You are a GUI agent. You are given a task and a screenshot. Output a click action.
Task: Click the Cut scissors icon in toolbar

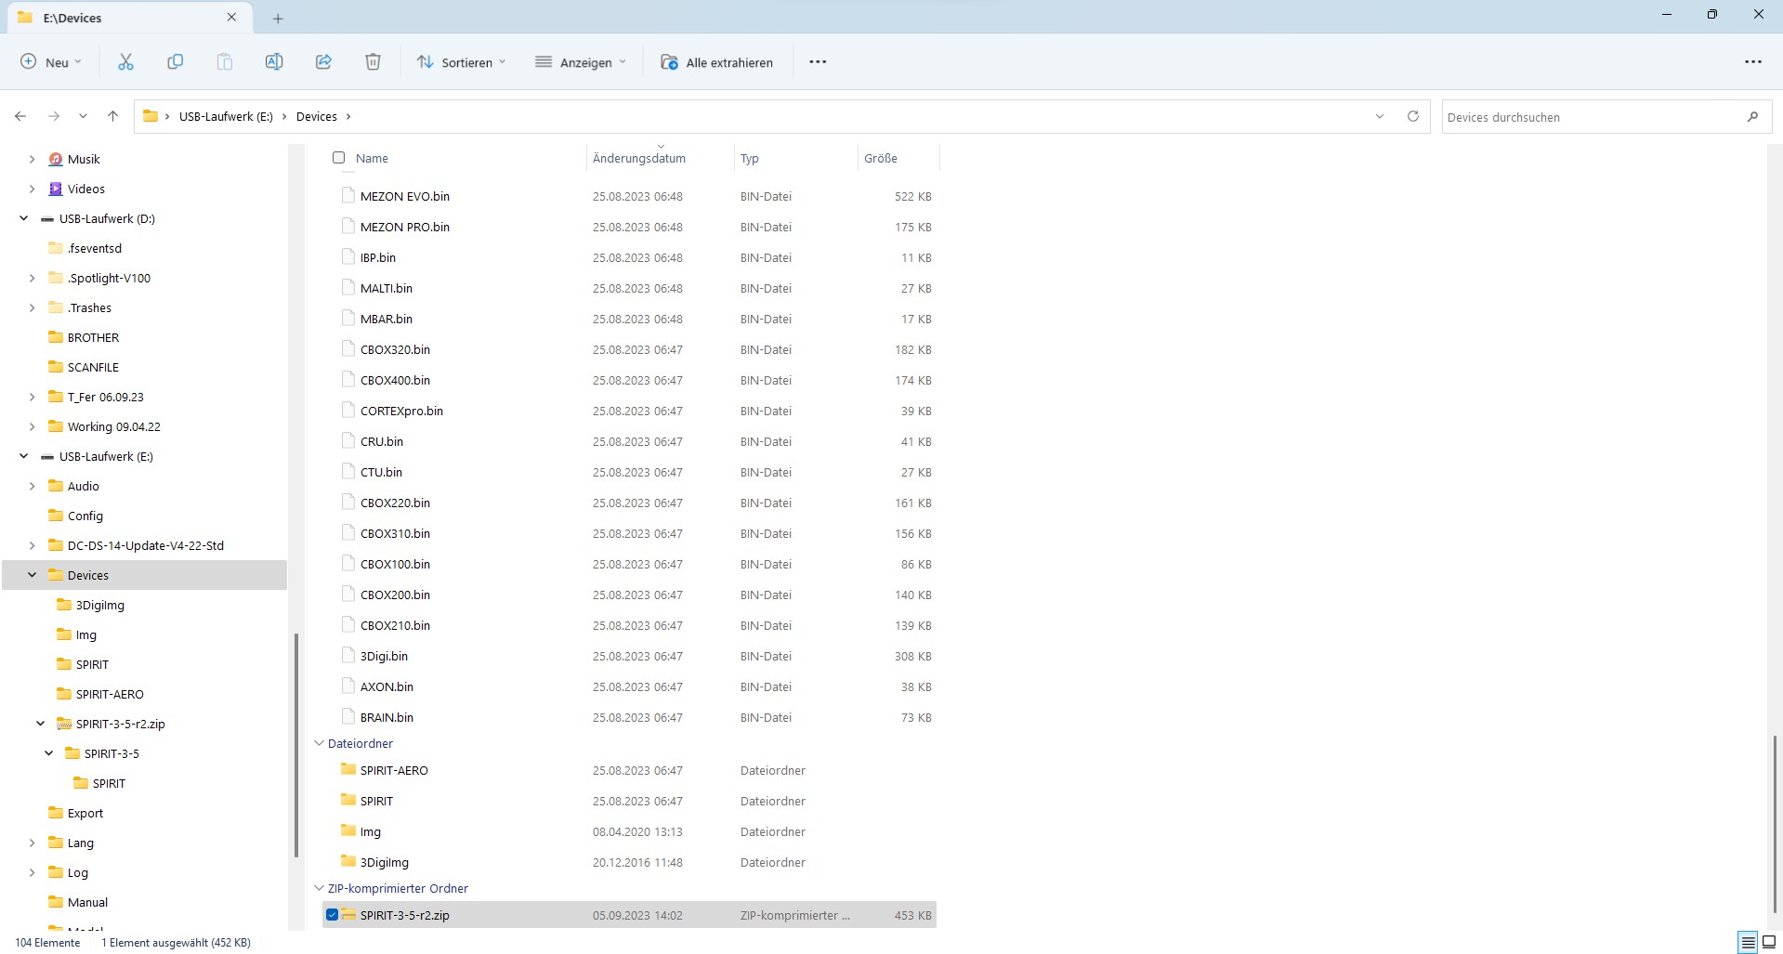pos(125,62)
